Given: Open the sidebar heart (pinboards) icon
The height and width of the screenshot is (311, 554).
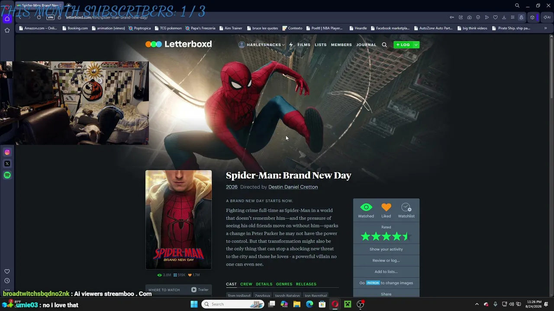Looking at the screenshot, I should click(x=7, y=271).
